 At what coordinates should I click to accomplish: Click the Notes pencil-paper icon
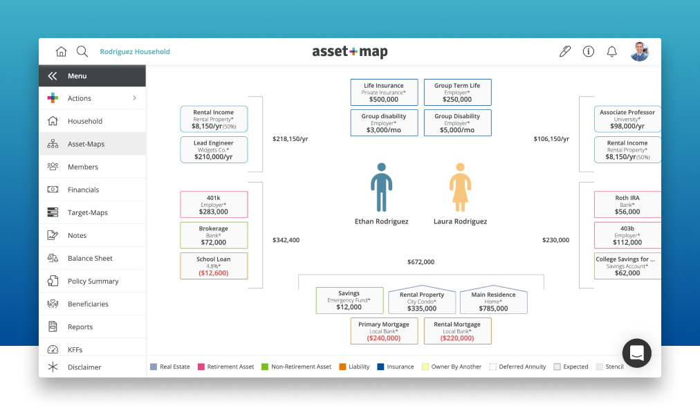[x=53, y=235]
